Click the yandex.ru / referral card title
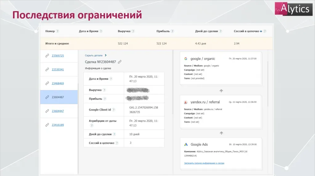 tap(205, 102)
